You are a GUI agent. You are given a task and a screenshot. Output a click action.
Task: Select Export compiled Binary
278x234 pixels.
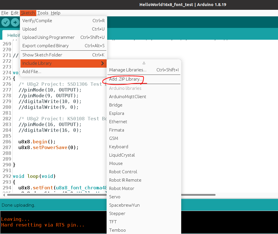click(x=63, y=46)
